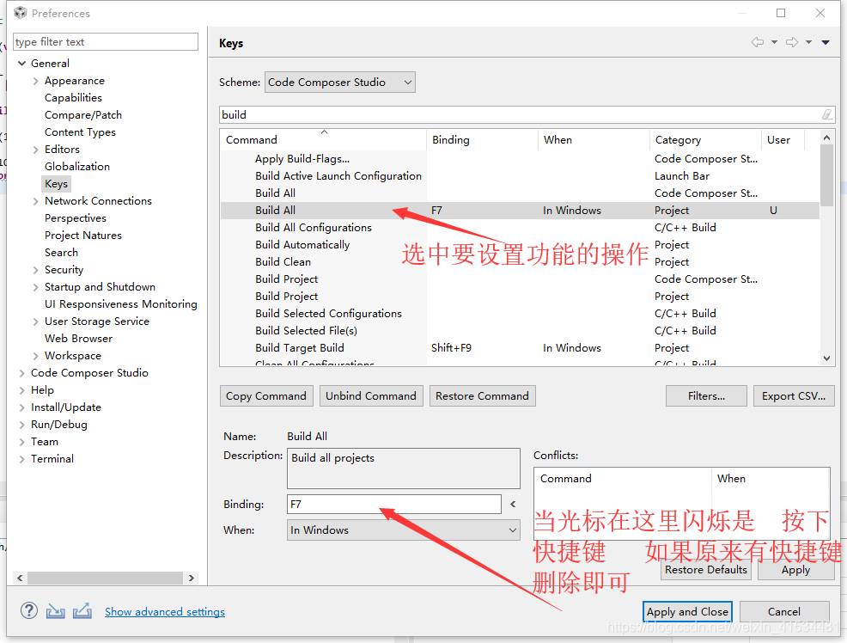
Task: Open the When combo box
Action: coord(404,530)
